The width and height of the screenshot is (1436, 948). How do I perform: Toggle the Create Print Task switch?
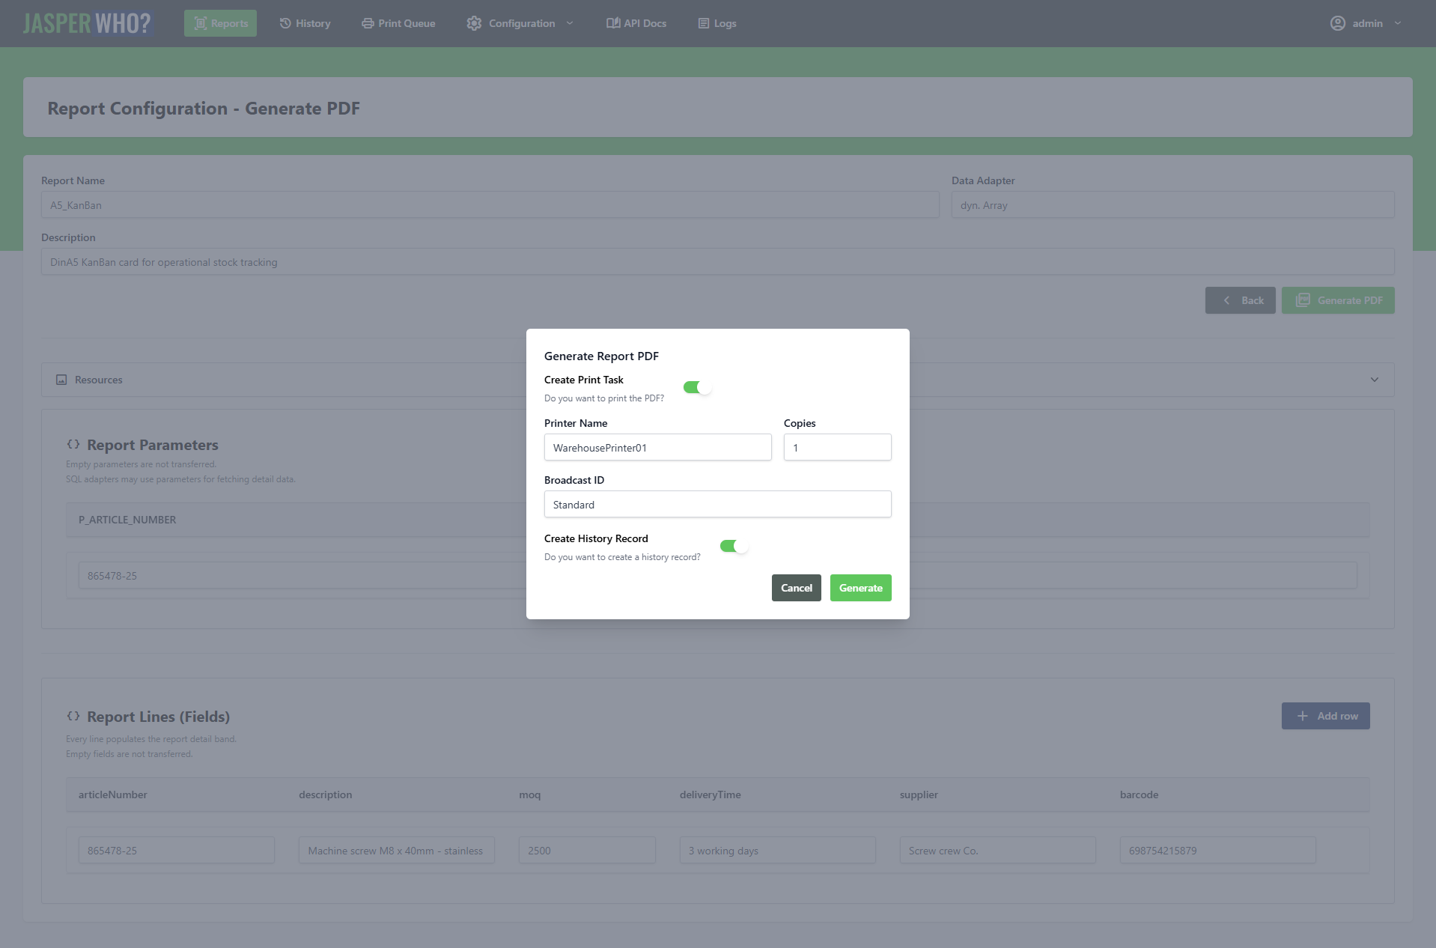tap(696, 387)
